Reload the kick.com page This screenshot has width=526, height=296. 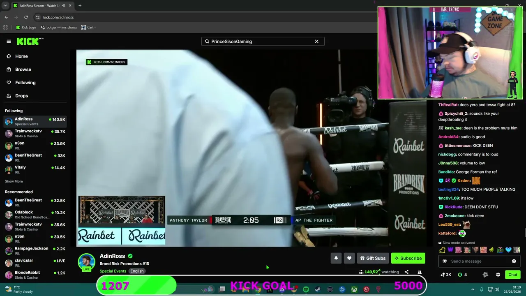click(26, 17)
